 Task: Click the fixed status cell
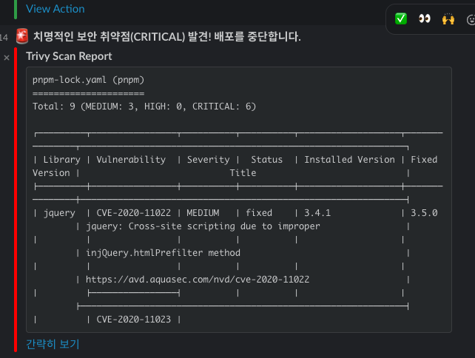259,213
